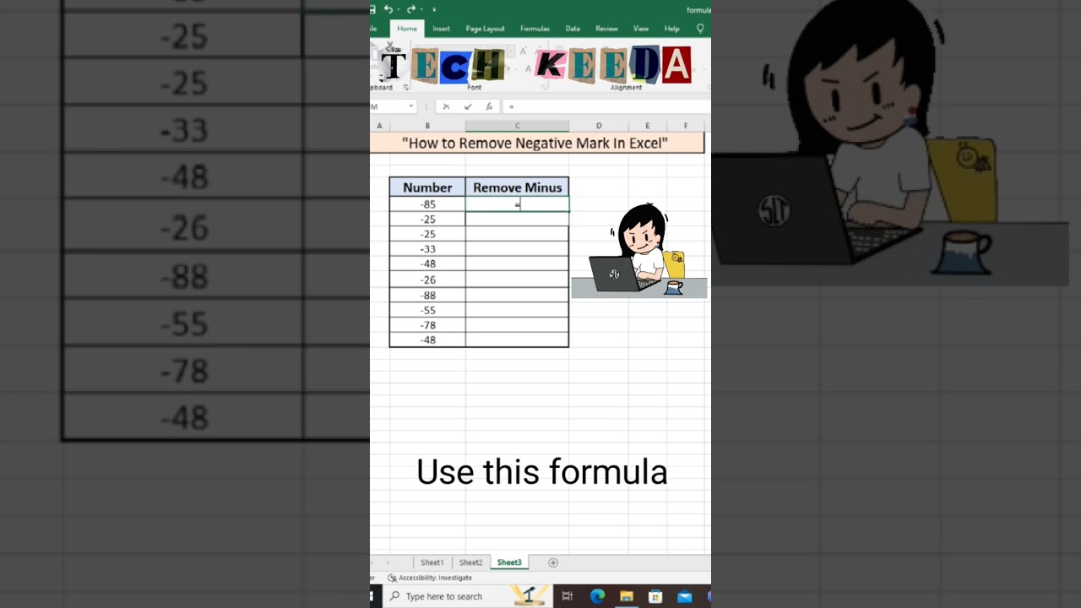Open the Help tab
Viewport: 1081px width, 608px height.
tap(671, 29)
